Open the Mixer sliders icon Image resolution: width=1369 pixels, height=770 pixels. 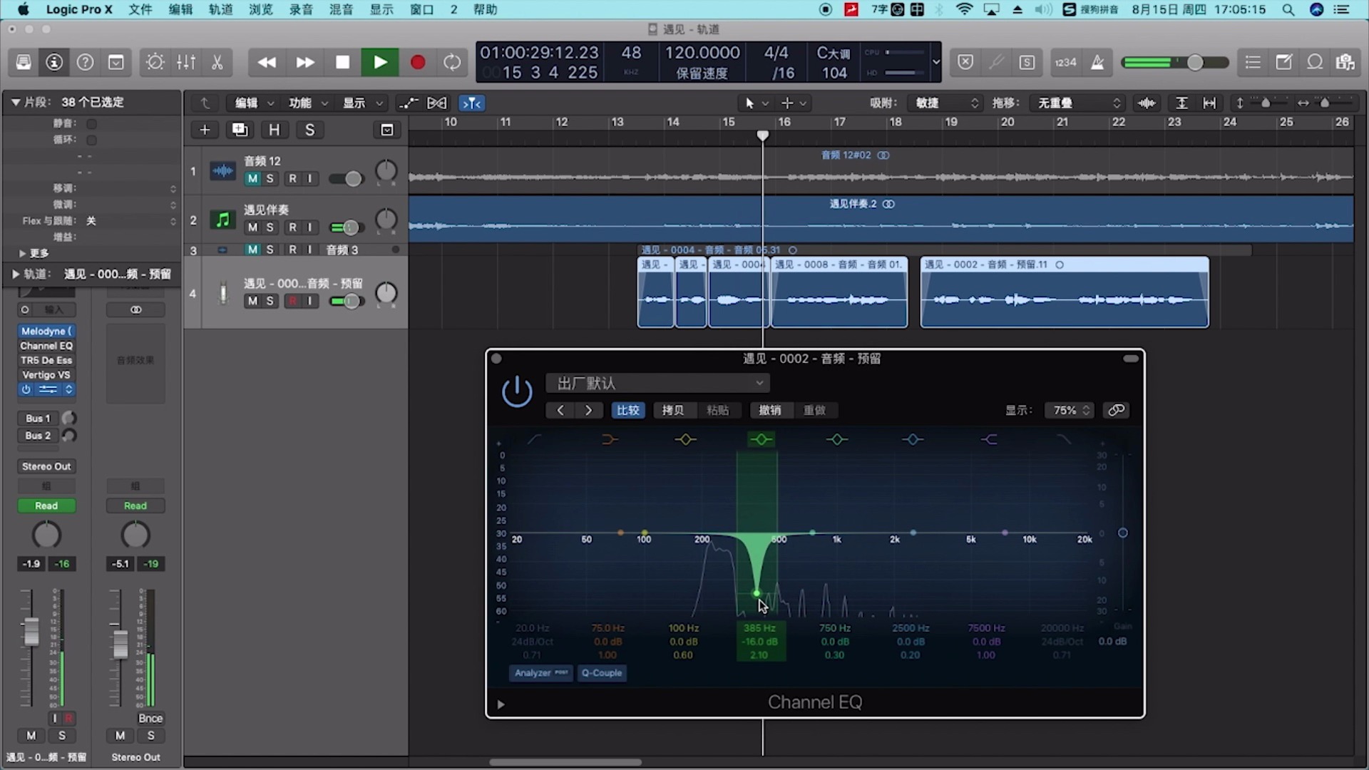[x=186, y=63]
